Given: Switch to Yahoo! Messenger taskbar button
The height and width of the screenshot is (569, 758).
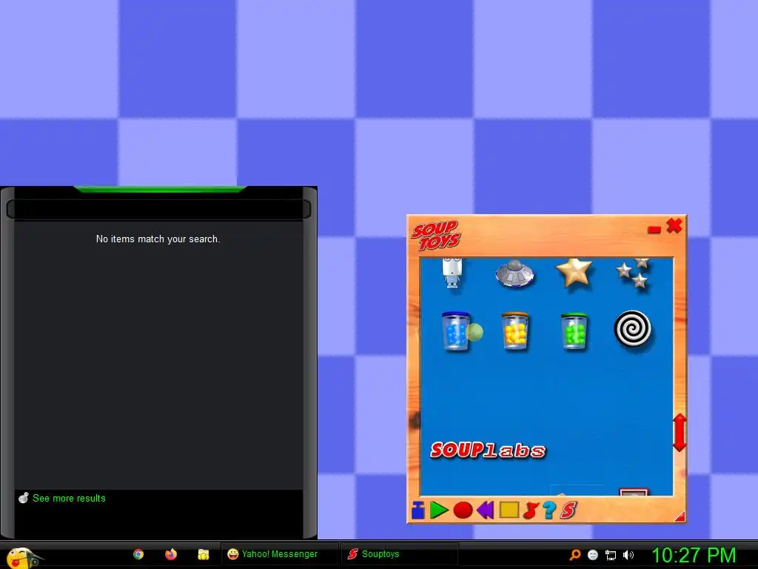Looking at the screenshot, I should click(279, 554).
